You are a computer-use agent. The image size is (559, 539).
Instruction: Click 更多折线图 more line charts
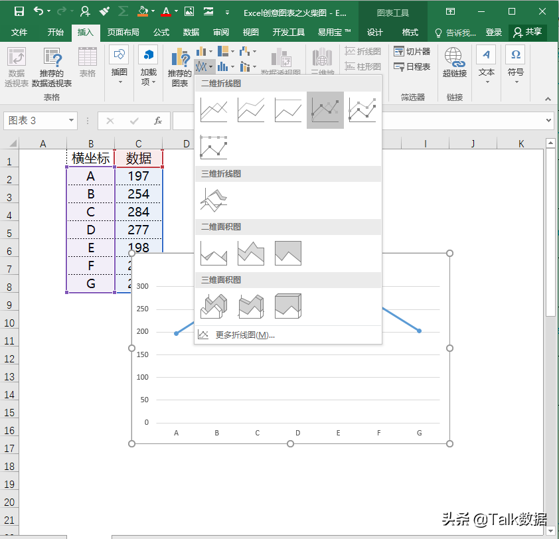[288, 335]
